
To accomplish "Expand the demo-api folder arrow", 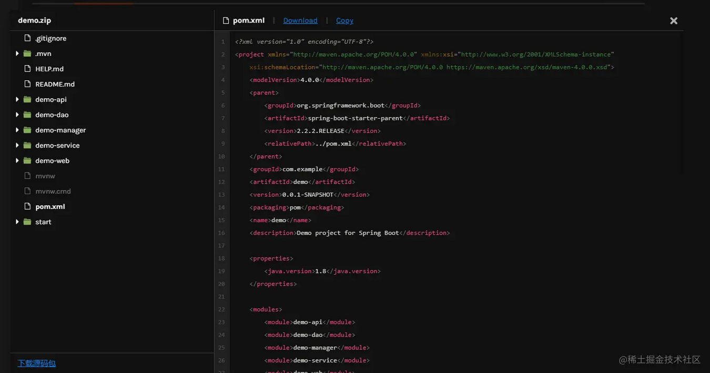I will [x=17, y=99].
